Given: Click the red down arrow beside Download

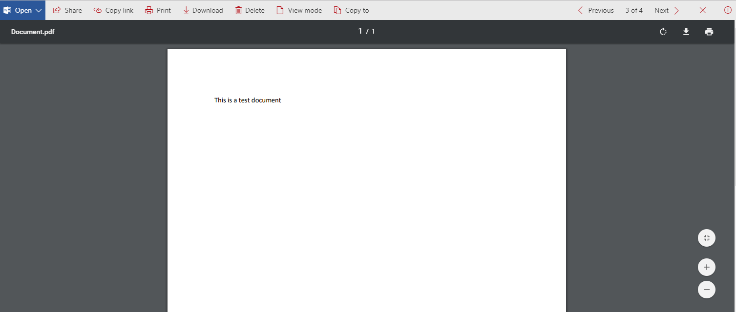Looking at the screenshot, I should (x=186, y=10).
